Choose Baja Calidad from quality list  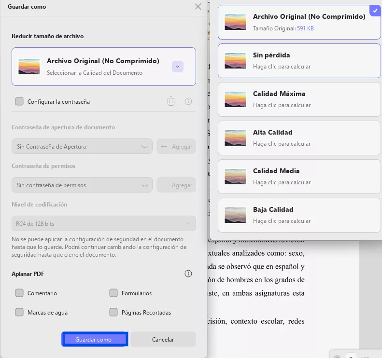[299, 215]
